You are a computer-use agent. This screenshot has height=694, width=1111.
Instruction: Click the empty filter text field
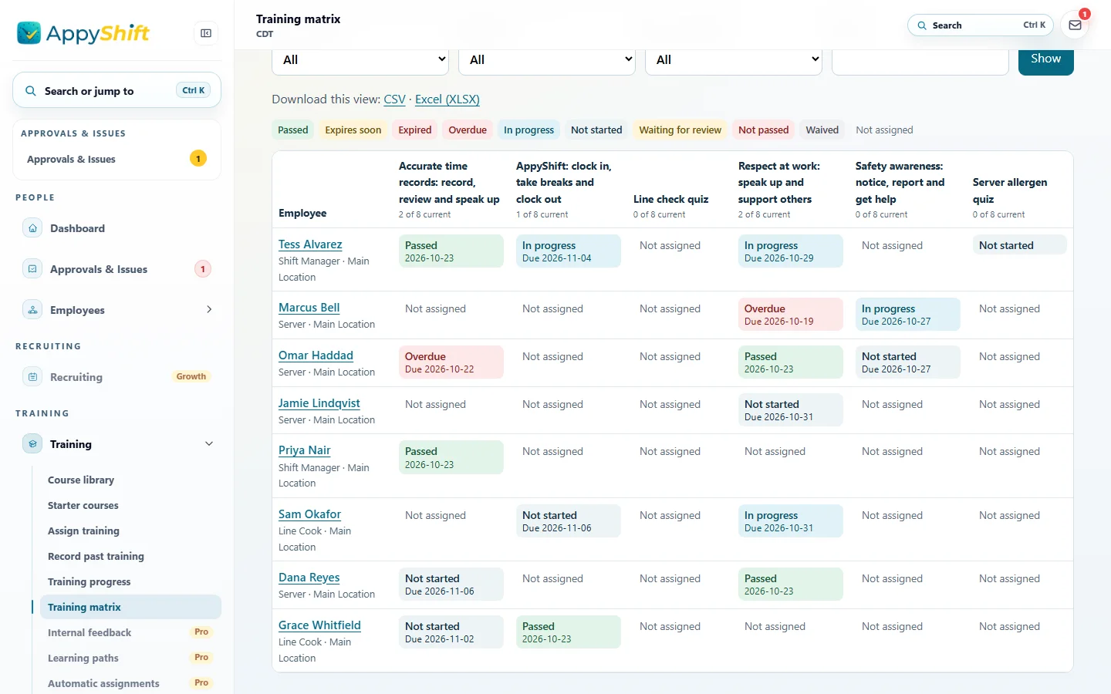[920, 62]
